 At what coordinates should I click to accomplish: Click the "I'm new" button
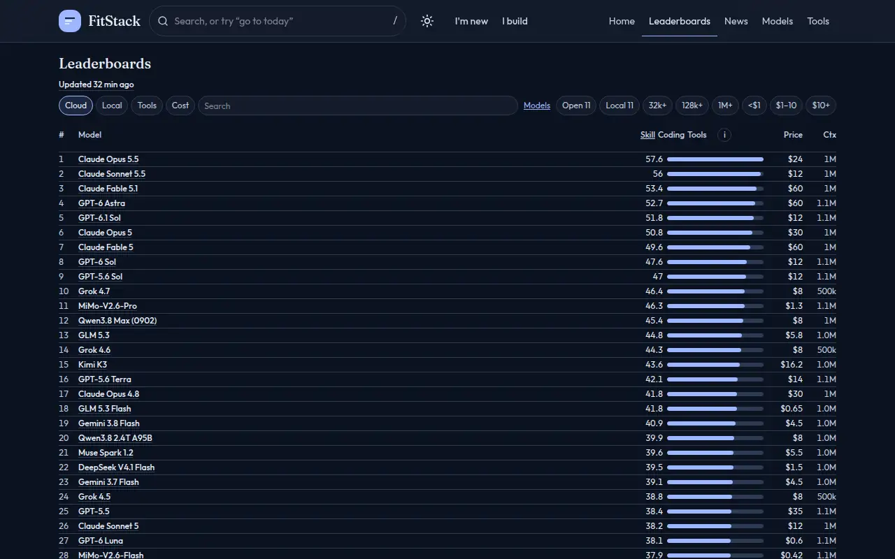pos(471,21)
